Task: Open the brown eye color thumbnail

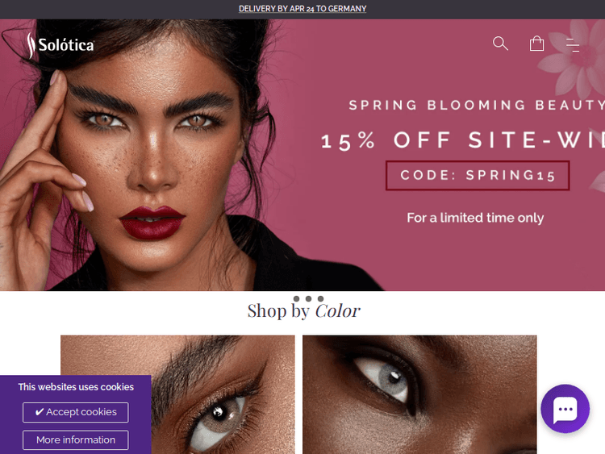Action: tap(177, 394)
